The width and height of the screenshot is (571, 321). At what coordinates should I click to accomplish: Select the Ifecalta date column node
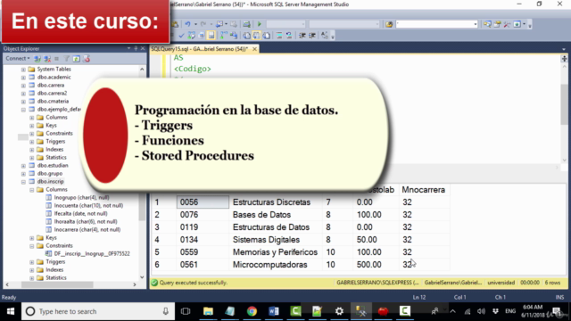(x=80, y=213)
